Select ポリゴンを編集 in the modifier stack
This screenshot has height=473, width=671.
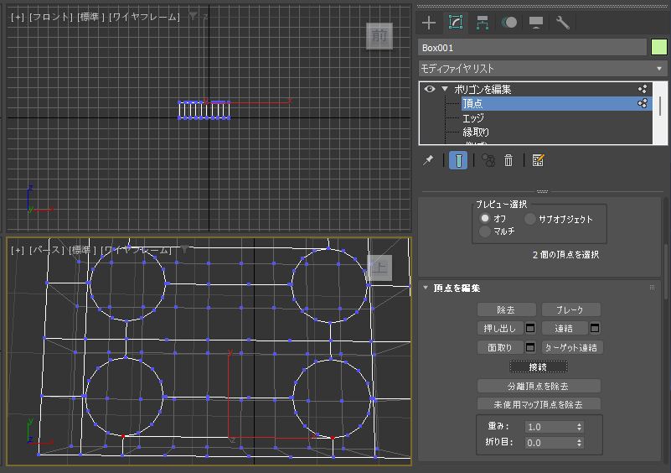[x=483, y=89]
